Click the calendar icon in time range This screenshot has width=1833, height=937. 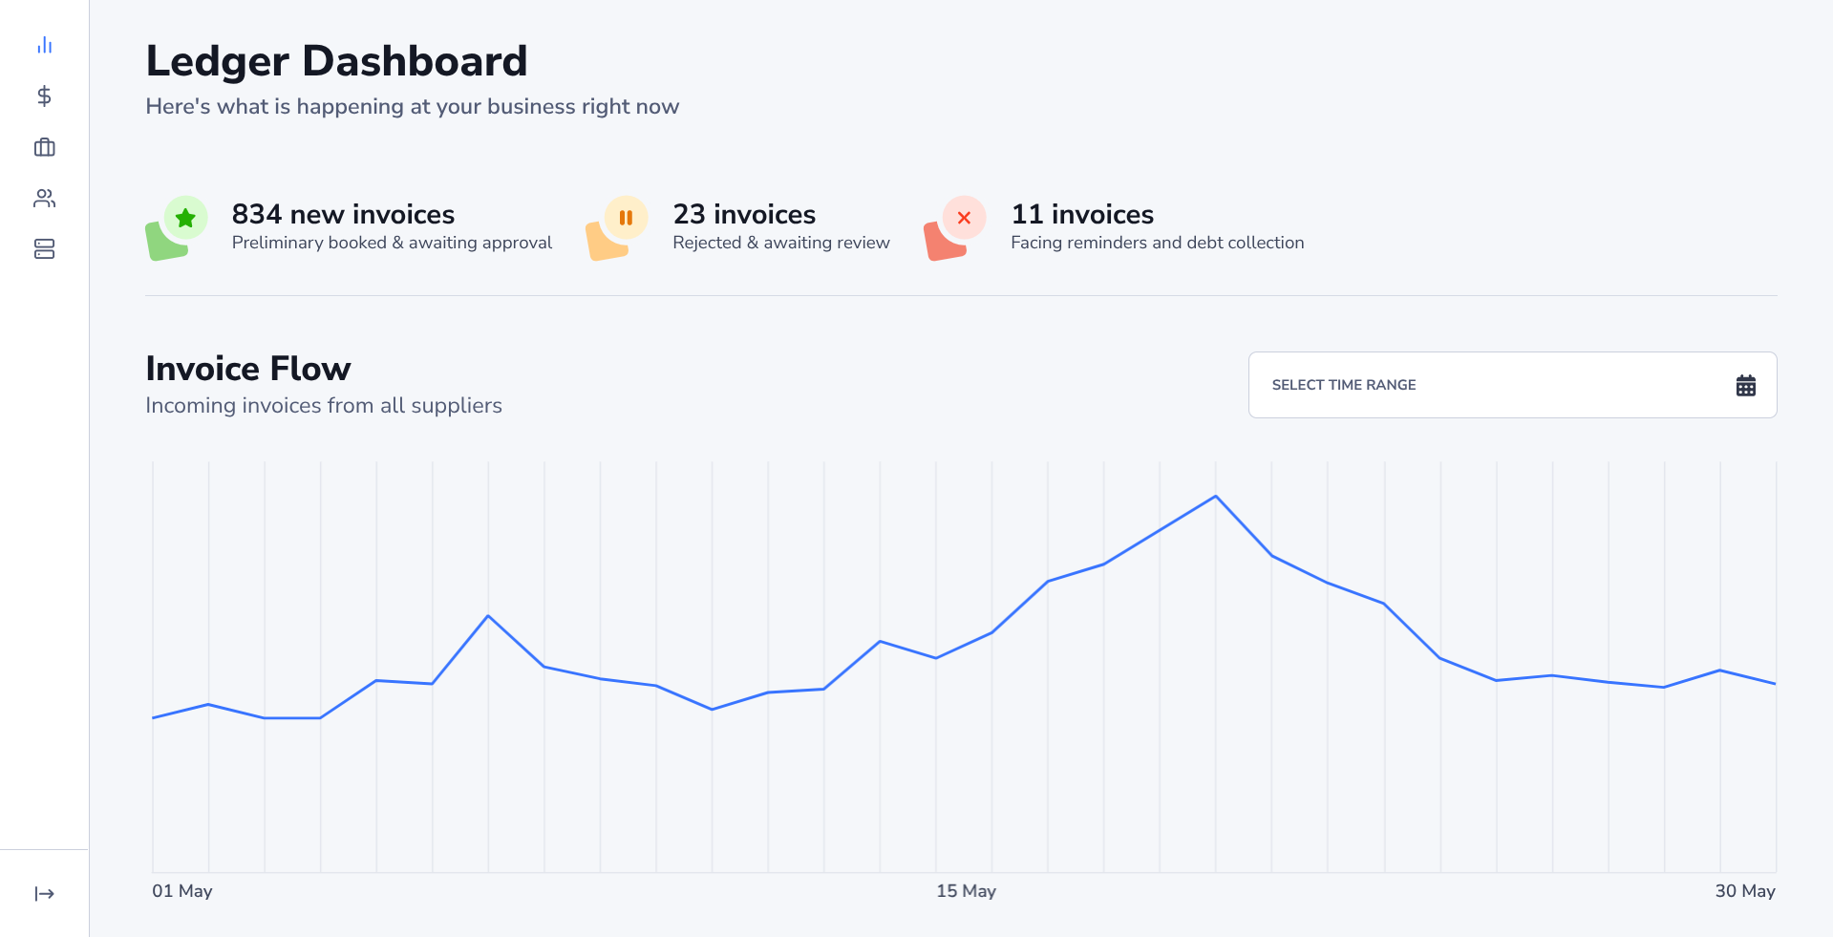click(1745, 385)
